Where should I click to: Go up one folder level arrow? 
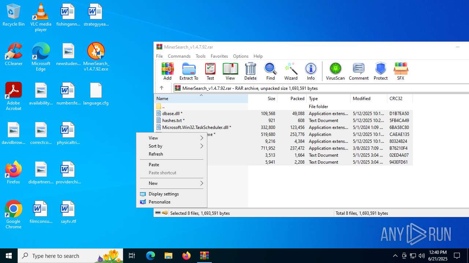(x=162, y=88)
